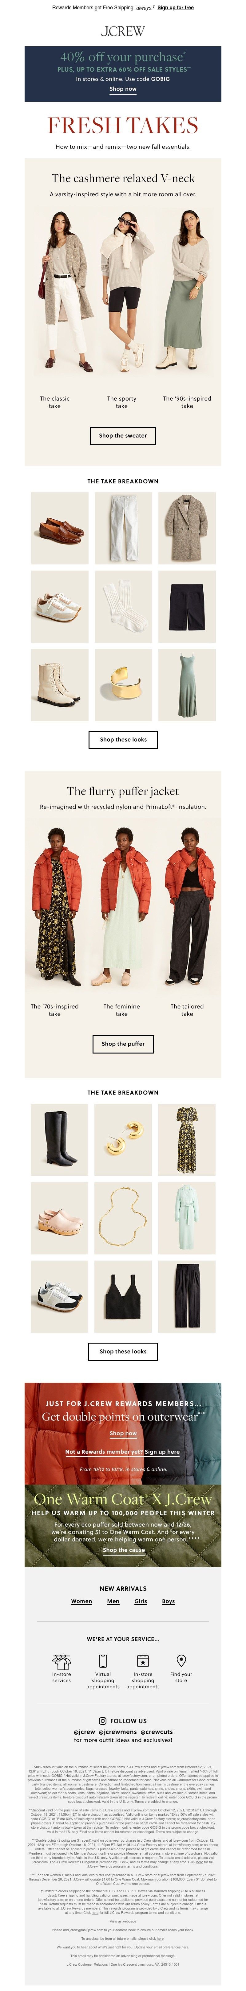The width and height of the screenshot is (246, 1991).
Task: Click the Shop the cause link
Action: point(123,1550)
